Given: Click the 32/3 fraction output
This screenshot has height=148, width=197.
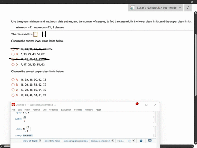Looking at the screenshot, I should [25, 119].
